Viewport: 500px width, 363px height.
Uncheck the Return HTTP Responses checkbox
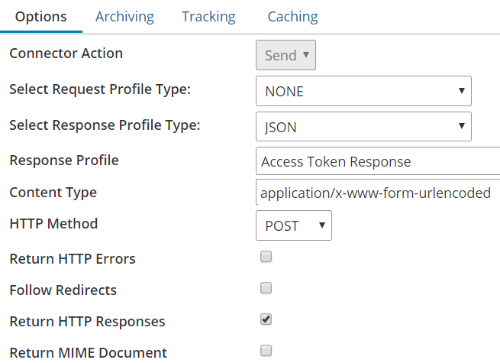pyautogui.click(x=266, y=319)
